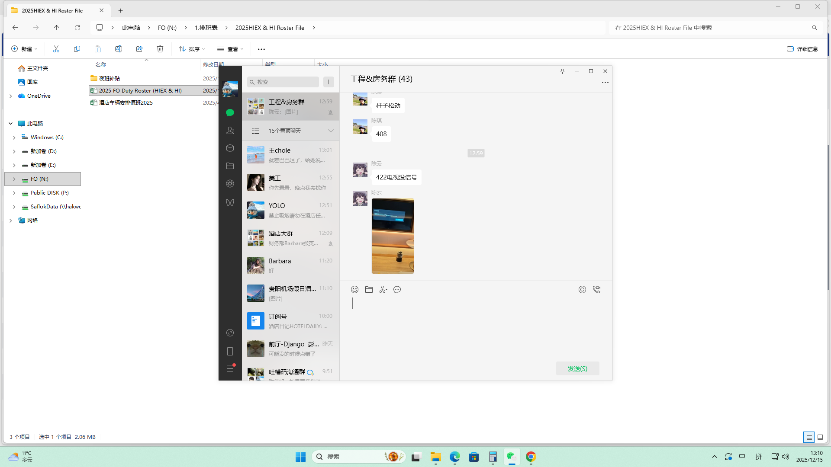
Task: Open WeChat contacts sidebar icon
Action: pos(230,130)
